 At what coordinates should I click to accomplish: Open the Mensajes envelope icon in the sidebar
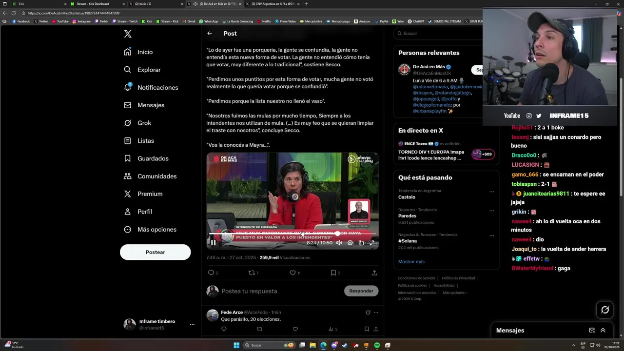(x=128, y=105)
